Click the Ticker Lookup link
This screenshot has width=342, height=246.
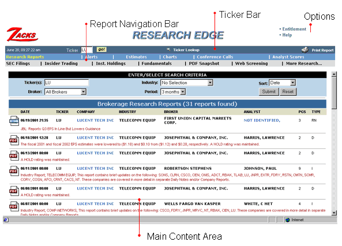pos(186,50)
